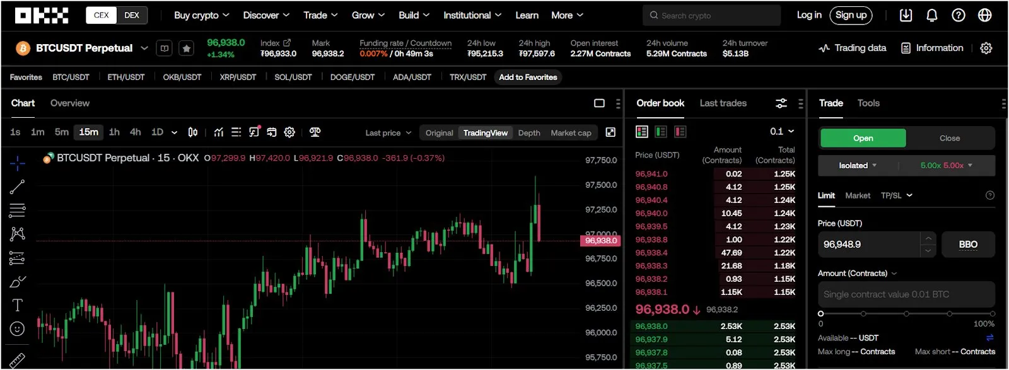The height and width of the screenshot is (370, 1009).
Task: Click the Sign up button
Action: click(x=851, y=15)
